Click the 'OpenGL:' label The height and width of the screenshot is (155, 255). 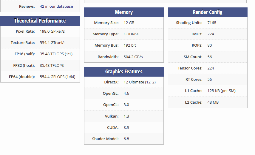111,94
